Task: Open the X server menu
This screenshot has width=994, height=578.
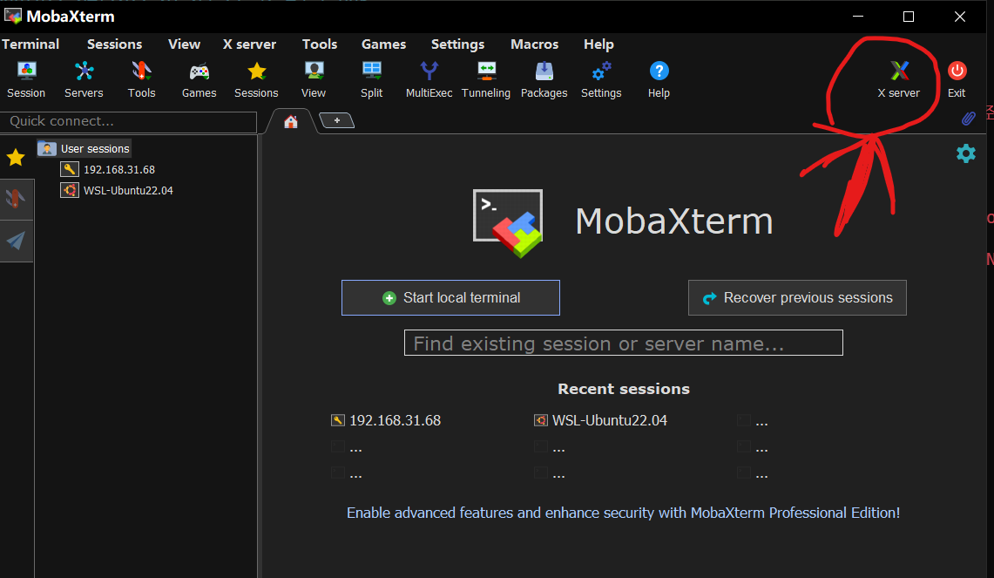Action: [x=249, y=44]
